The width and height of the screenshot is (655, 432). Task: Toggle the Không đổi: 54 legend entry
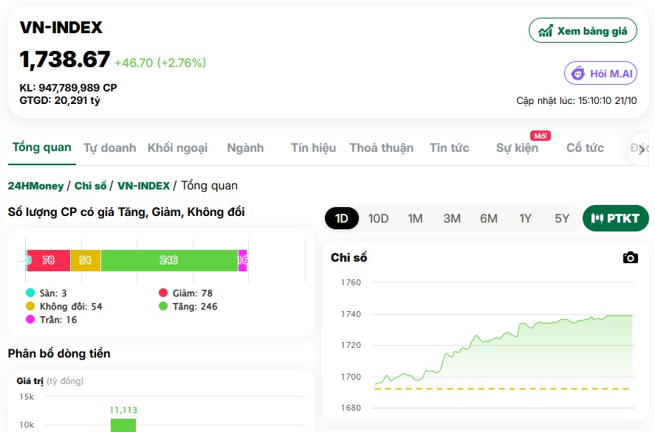click(64, 307)
